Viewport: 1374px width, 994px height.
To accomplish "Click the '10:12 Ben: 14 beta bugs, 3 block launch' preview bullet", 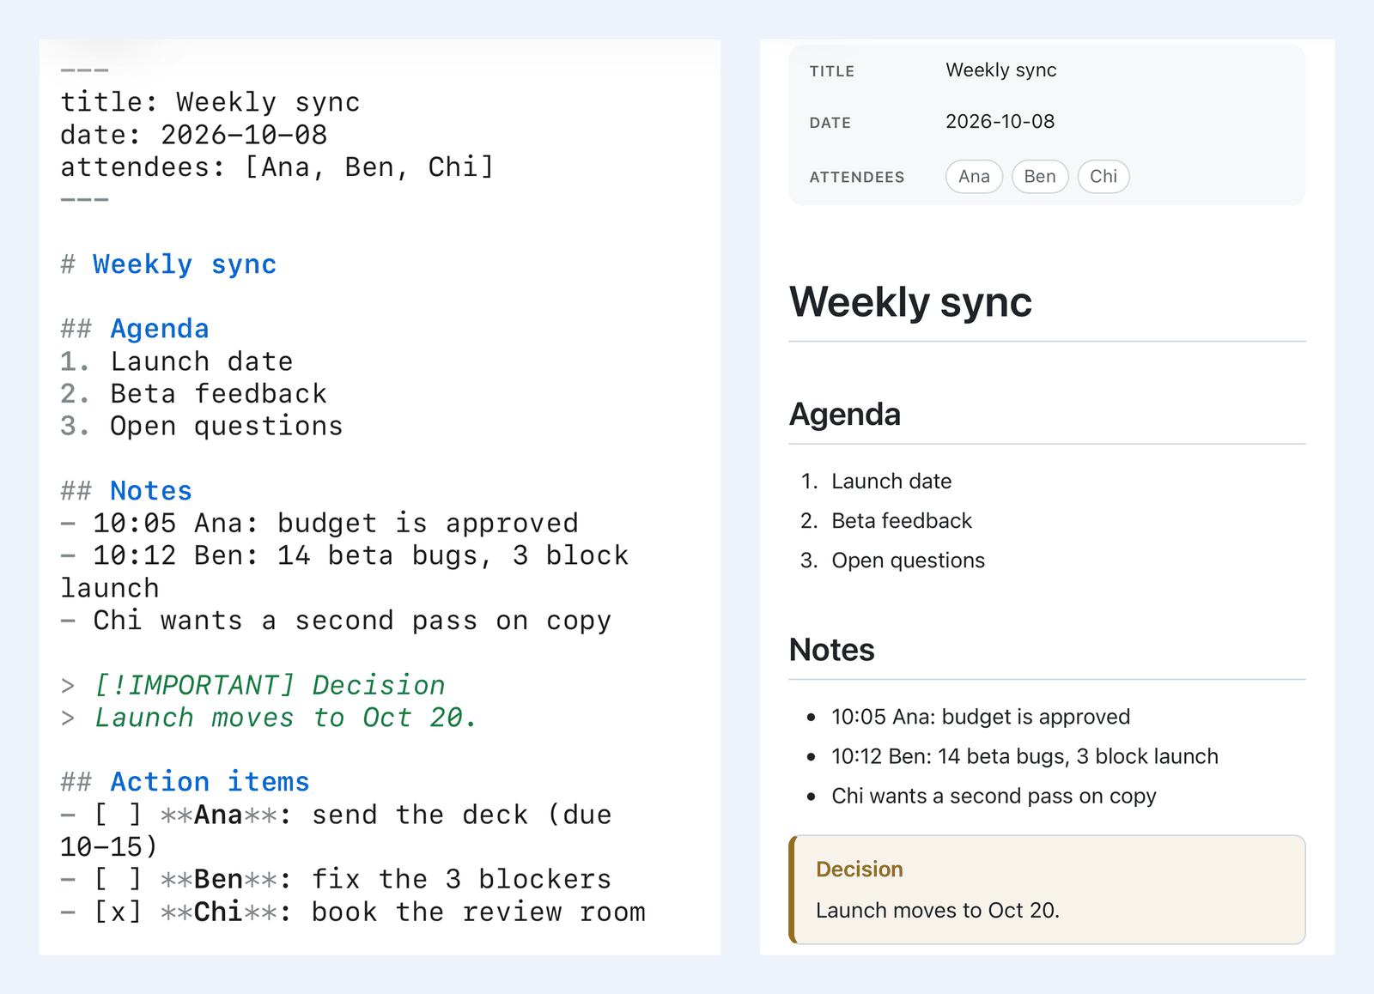I will [1024, 756].
